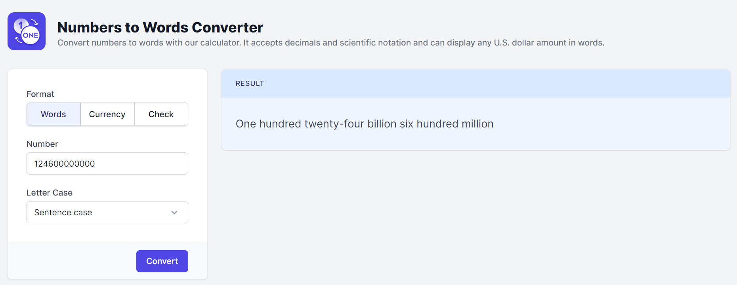
Task: Click the value 124600000000 in Number box
Action: (65, 164)
